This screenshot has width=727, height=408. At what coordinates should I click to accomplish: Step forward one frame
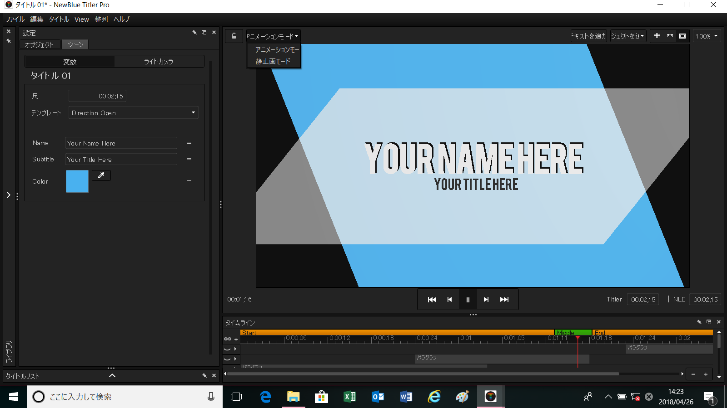click(x=486, y=300)
